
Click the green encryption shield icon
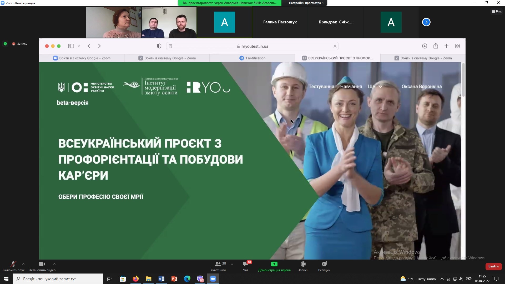click(x=5, y=44)
